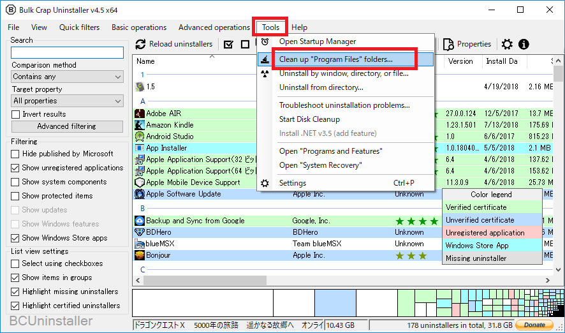Open Properties from the toolbar
565x333 pixels.
click(x=467, y=44)
